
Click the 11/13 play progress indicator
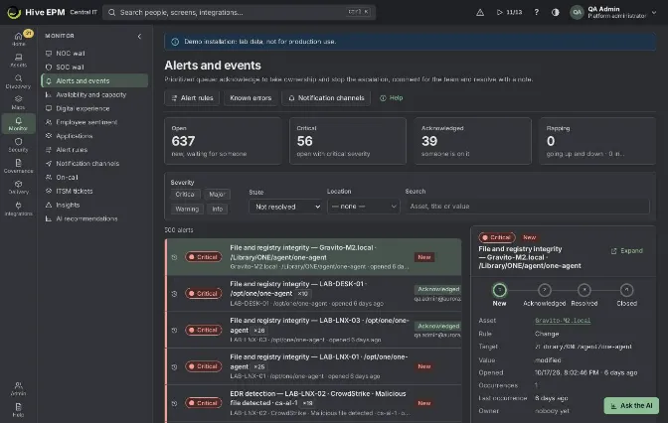tap(509, 12)
